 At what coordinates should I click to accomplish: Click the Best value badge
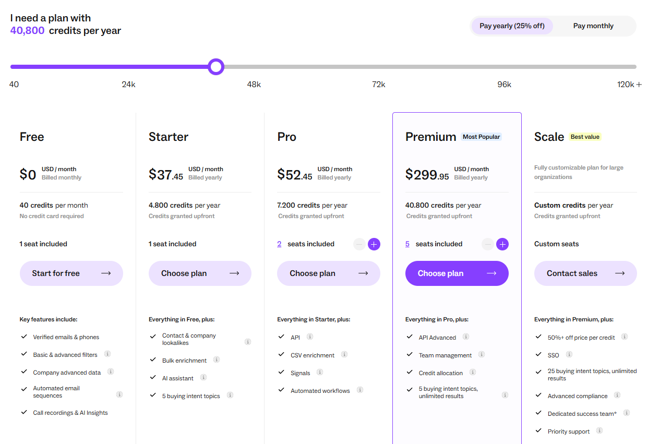click(585, 137)
